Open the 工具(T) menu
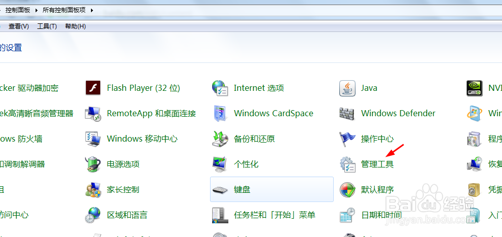Screen dimensions: 502x237 point(47,26)
